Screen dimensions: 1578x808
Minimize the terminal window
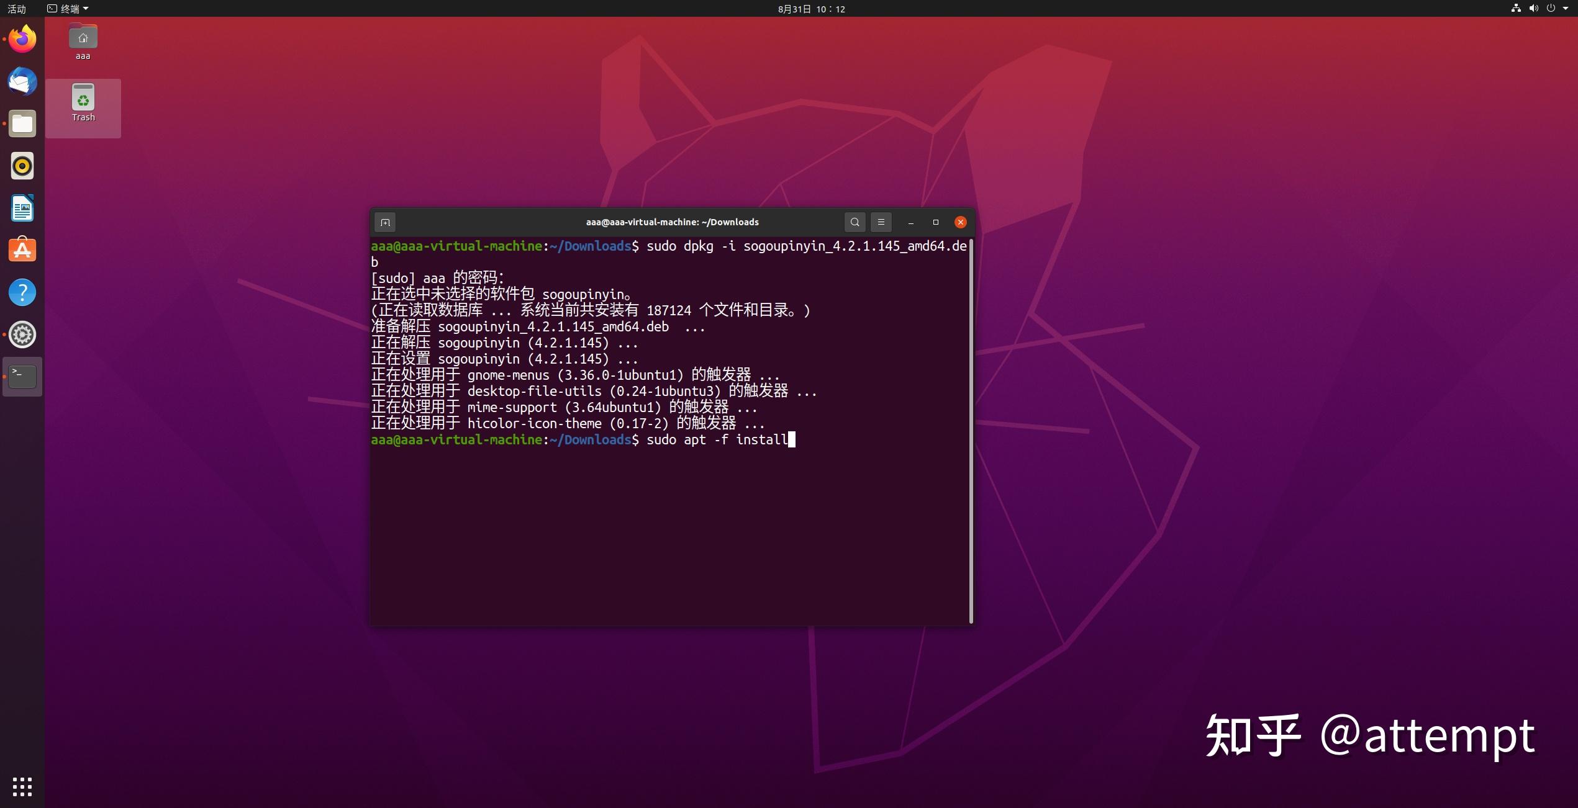[910, 222]
